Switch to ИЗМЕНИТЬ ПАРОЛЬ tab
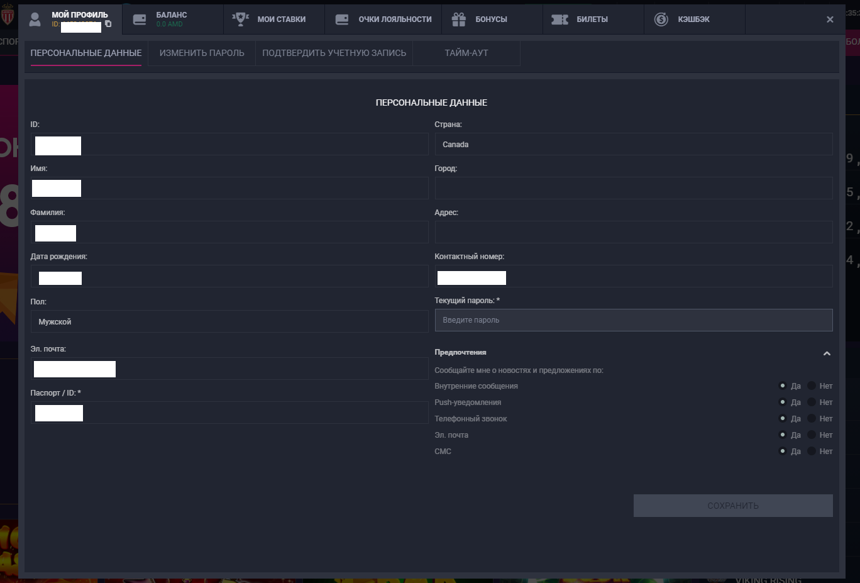 coord(202,53)
